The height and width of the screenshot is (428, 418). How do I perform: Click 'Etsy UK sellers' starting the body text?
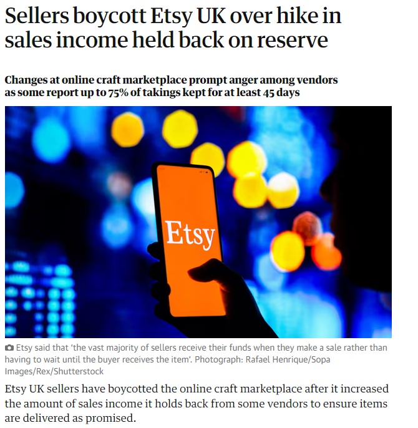click(40, 388)
